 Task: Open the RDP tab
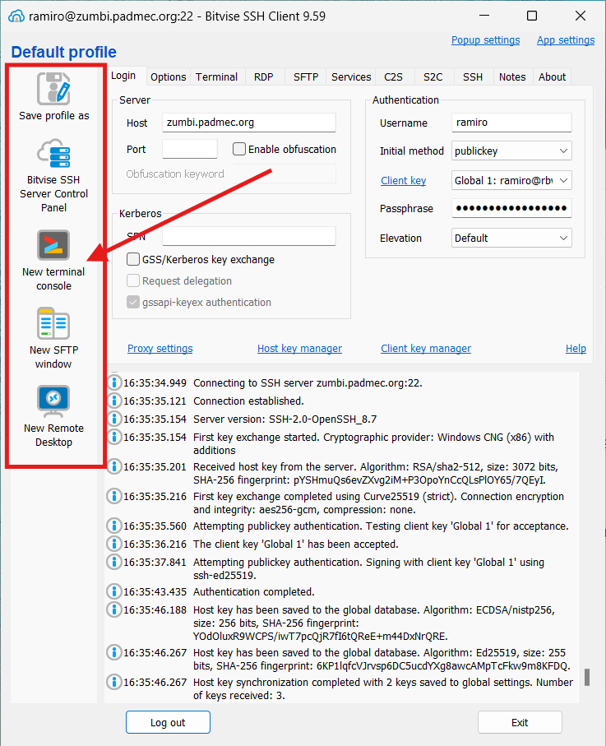pos(263,77)
